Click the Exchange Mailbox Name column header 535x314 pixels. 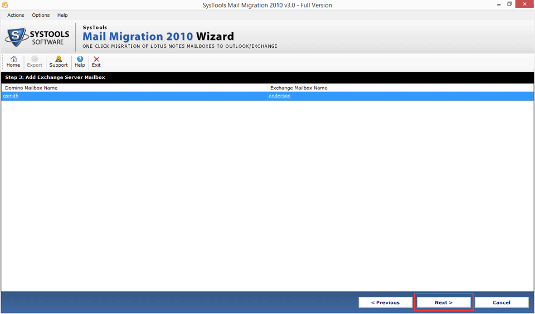click(x=299, y=88)
